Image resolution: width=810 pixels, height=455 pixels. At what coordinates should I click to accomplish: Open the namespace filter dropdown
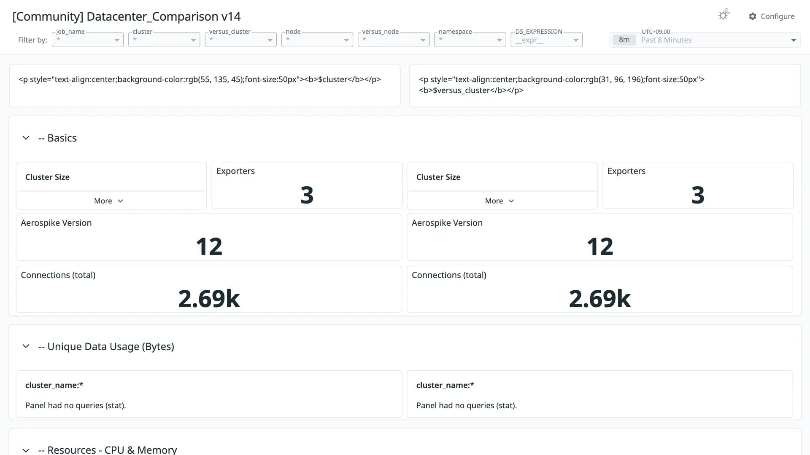[470, 40]
